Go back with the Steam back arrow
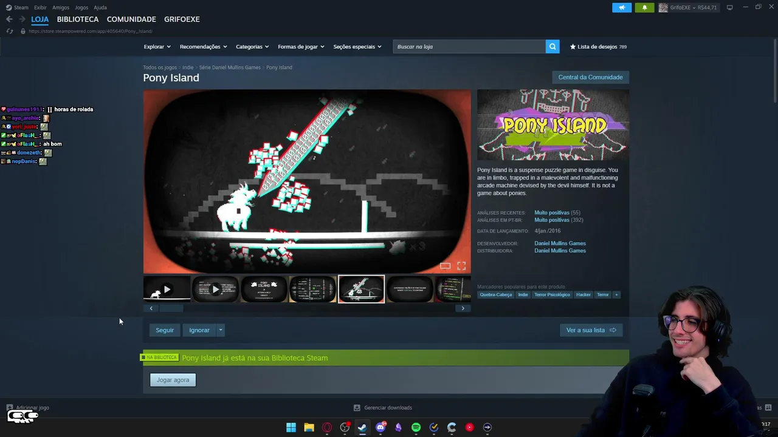The height and width of the screenshot is (437, 778). coord(9,19)
